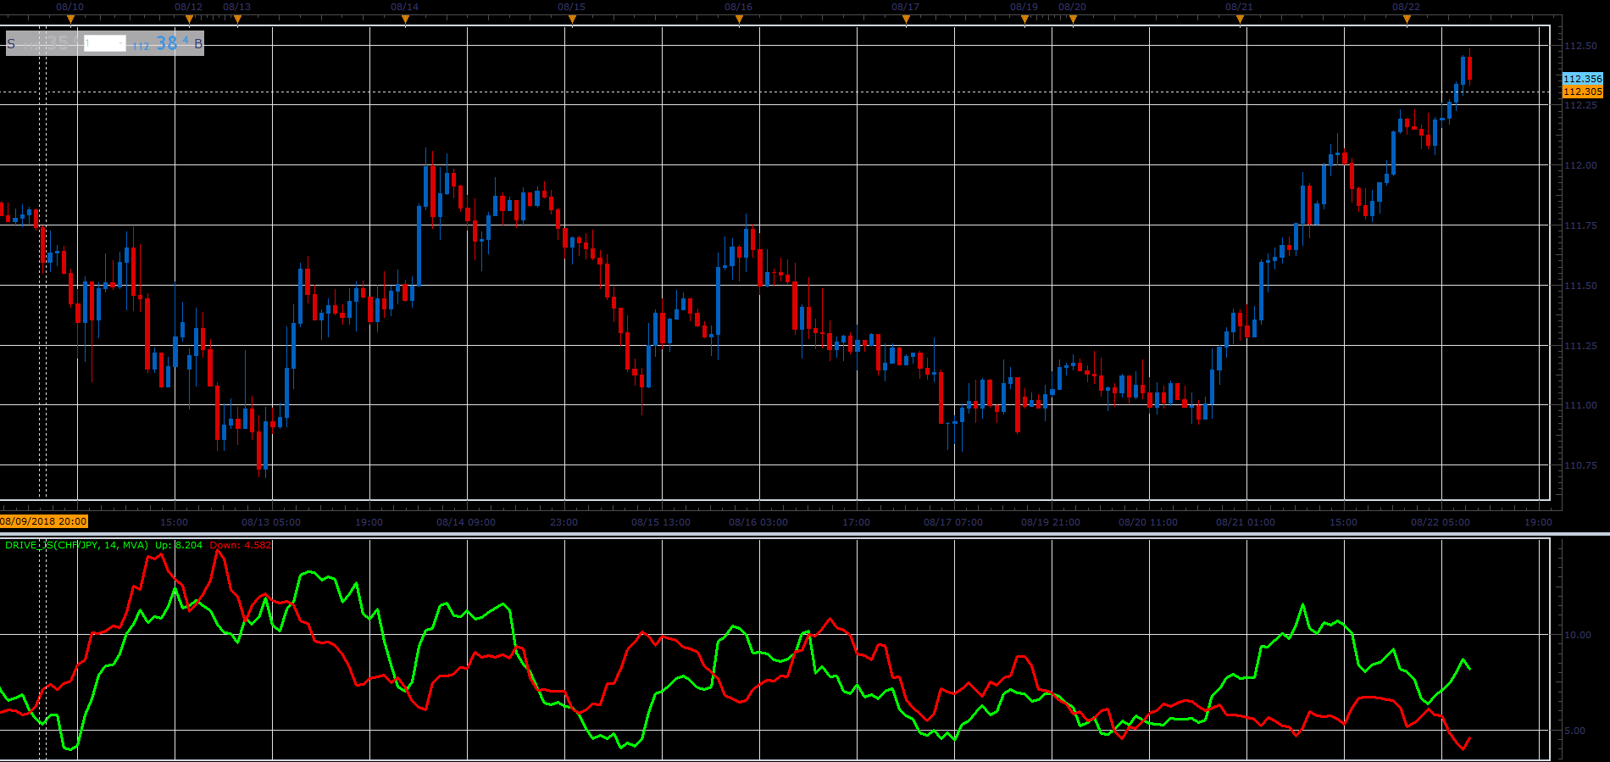Click the 08/12 orange day marker

point(189,19)
